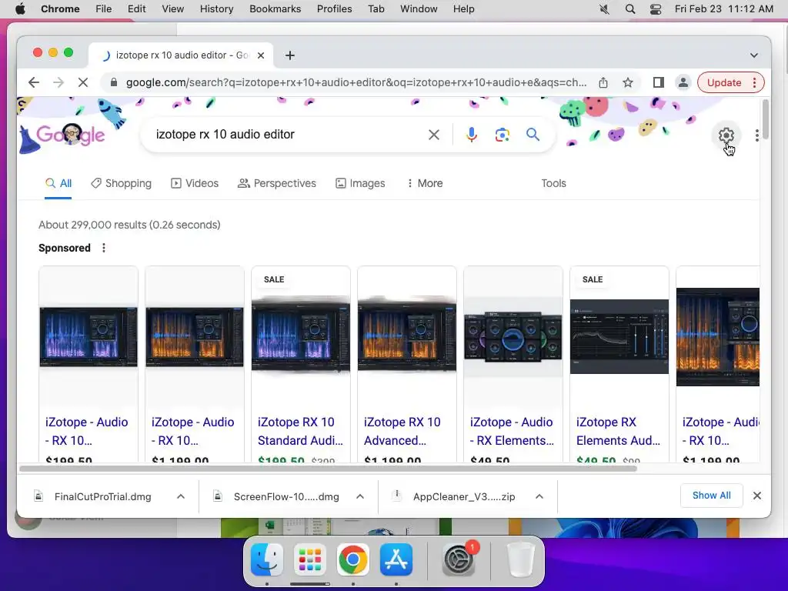Expand ScreenFlow-10 dmg download options
Viewport: 788px width, 591px height.
pyautogui.click(x=360, y=496)
